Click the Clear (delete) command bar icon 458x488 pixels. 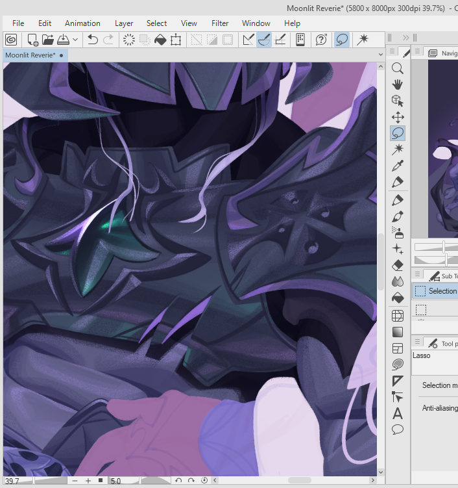(x=129, y=40)
